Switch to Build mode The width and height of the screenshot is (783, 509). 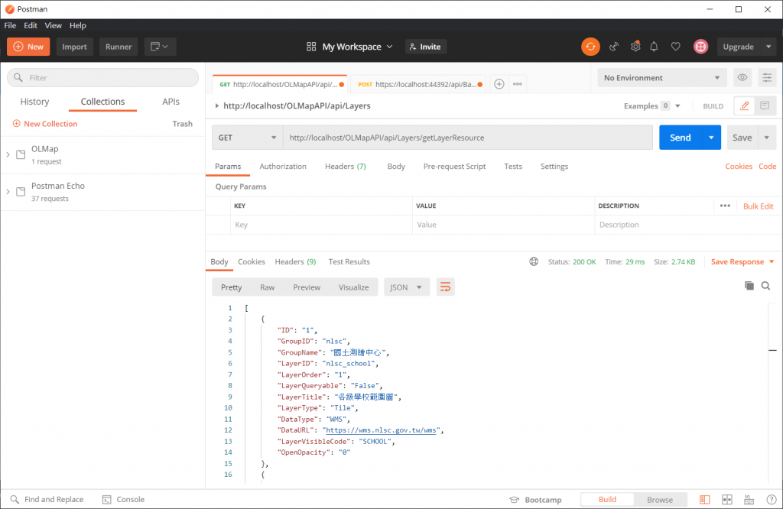click(x=607, y=500)
